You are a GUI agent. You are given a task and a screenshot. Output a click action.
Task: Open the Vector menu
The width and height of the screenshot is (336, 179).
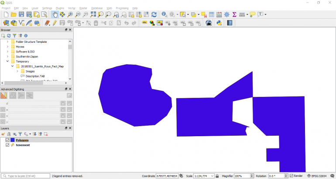point(72,8)
